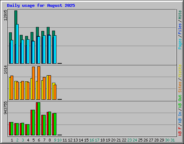Select the red kB F bar for day 5
Viewport: 184px width, 144px height.
coord(31,122)
